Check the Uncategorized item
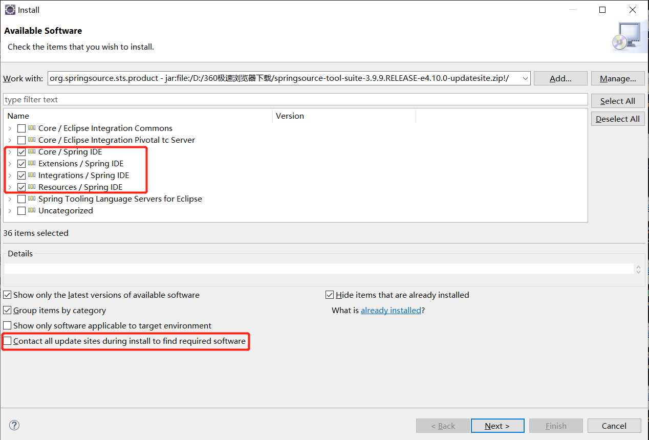This screenshot has width=649, height=440. 21,210
